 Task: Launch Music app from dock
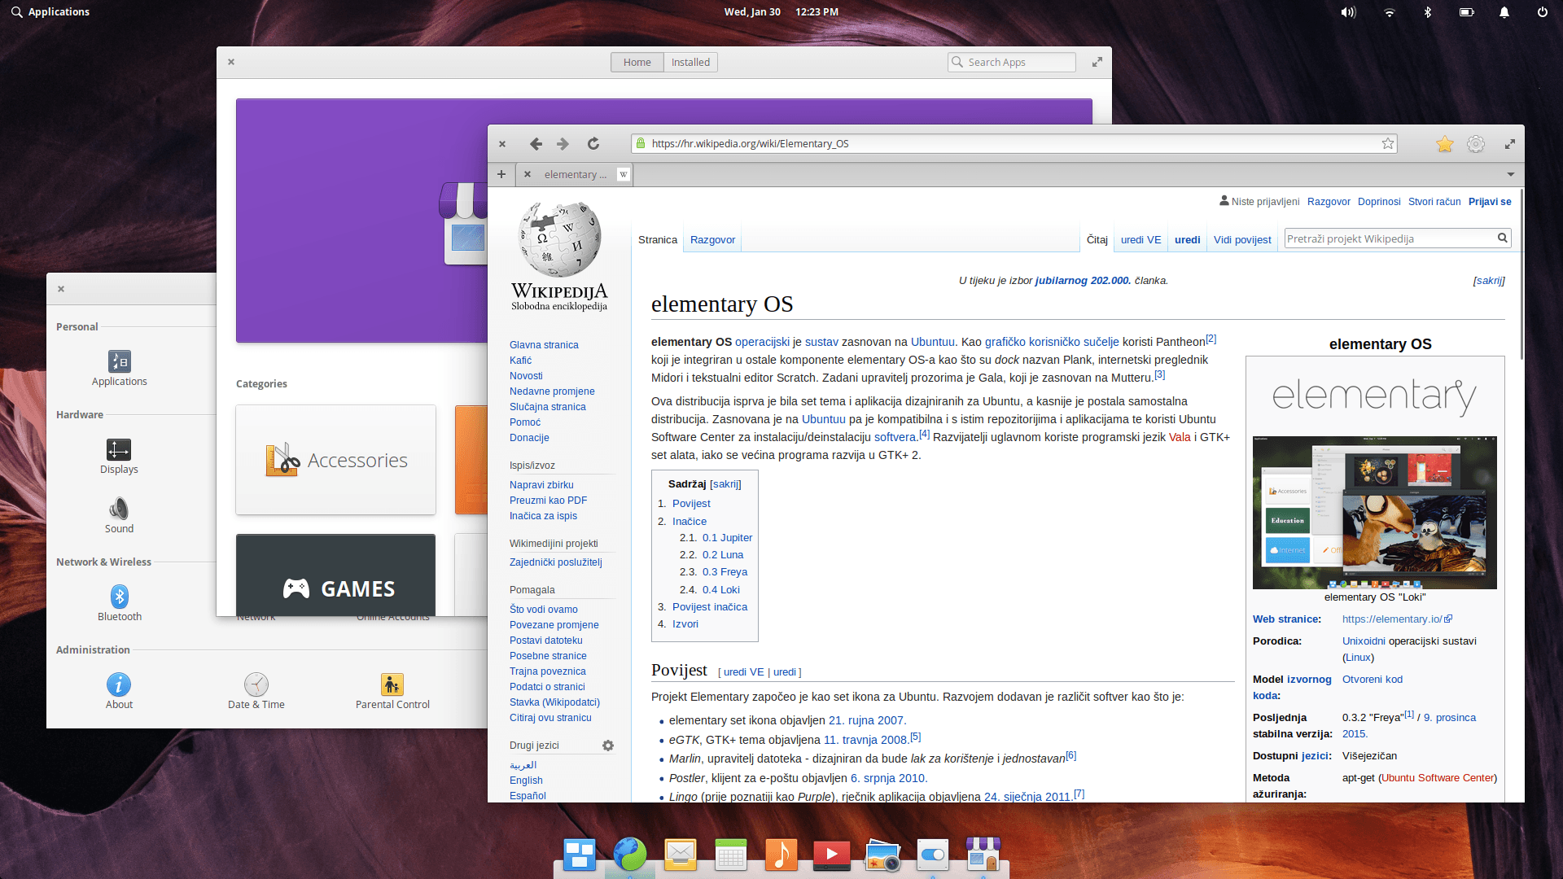pyautogui.click(x=781, y=855)
